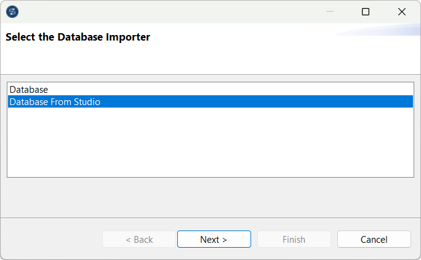
Task: Click the gray margin right of the importer list
Action: click(x=417, y=130)
